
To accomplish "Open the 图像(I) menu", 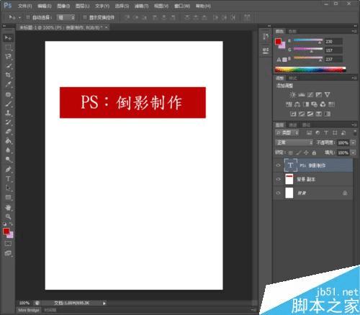I will (x=63, y=6).
